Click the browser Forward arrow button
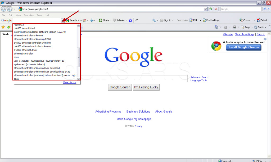 click(x=10, y=9)
